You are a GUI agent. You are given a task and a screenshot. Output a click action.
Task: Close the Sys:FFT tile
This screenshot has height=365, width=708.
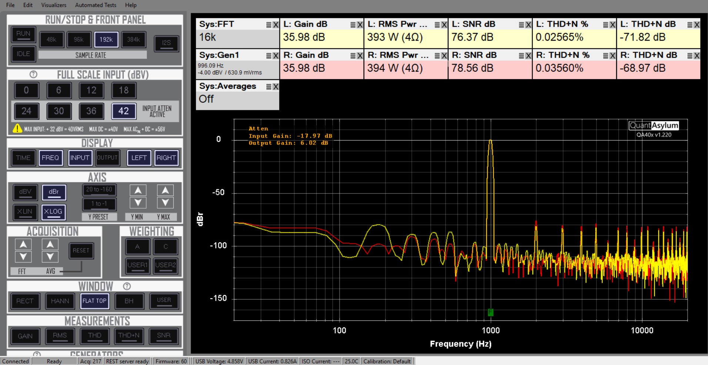(275, 25)
